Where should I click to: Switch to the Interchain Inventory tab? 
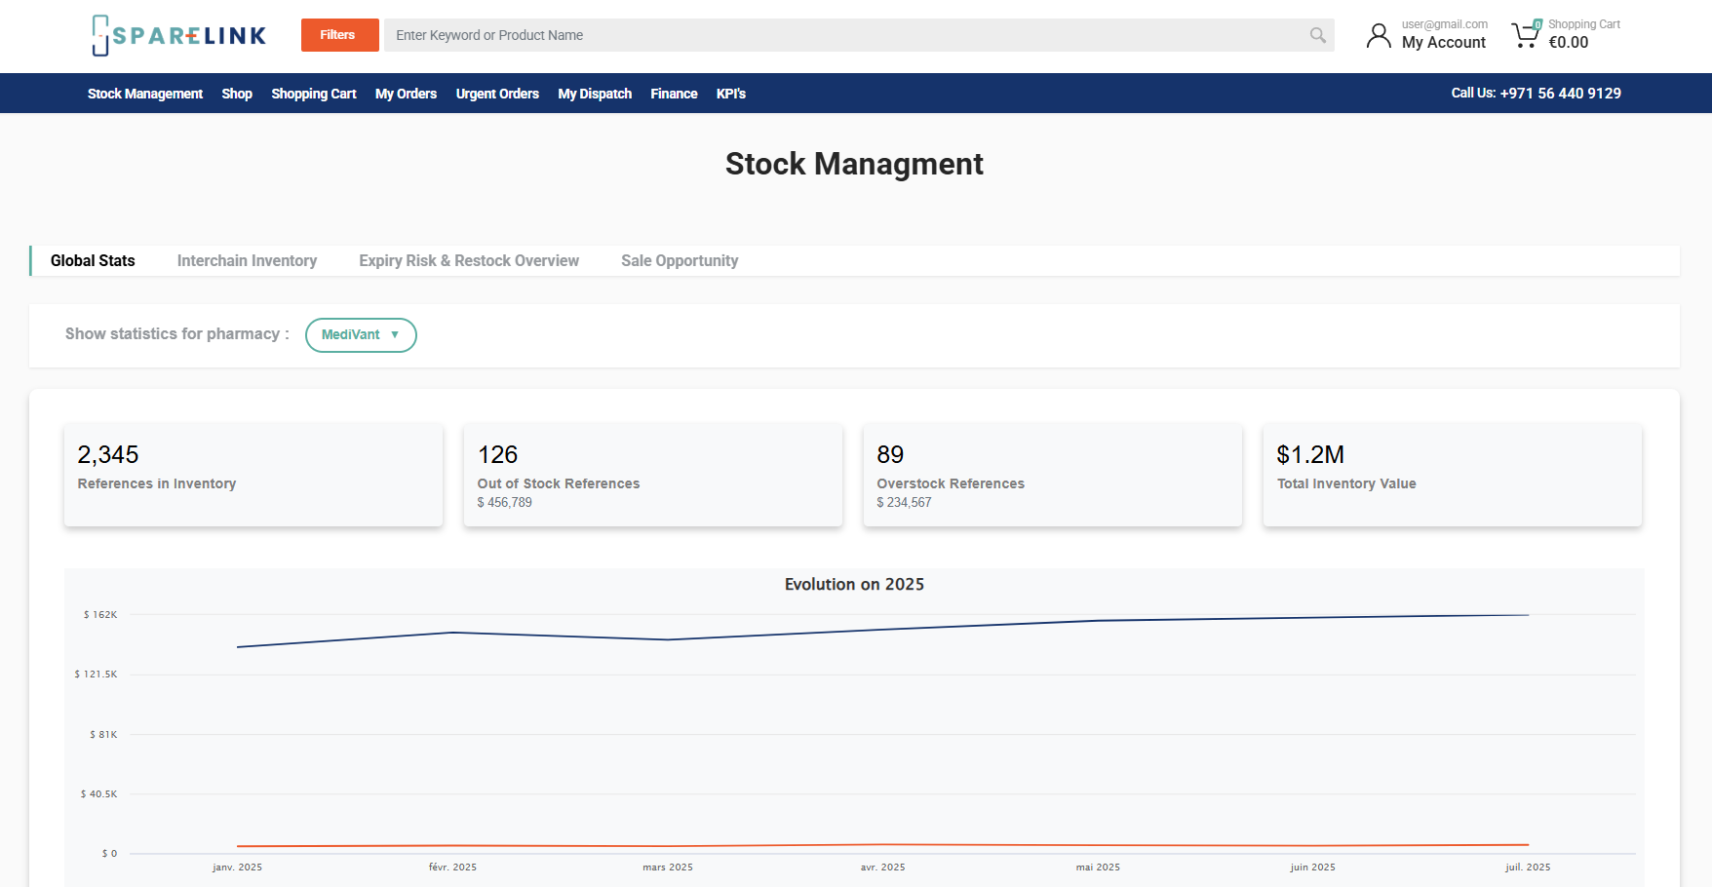coord(247,260)
